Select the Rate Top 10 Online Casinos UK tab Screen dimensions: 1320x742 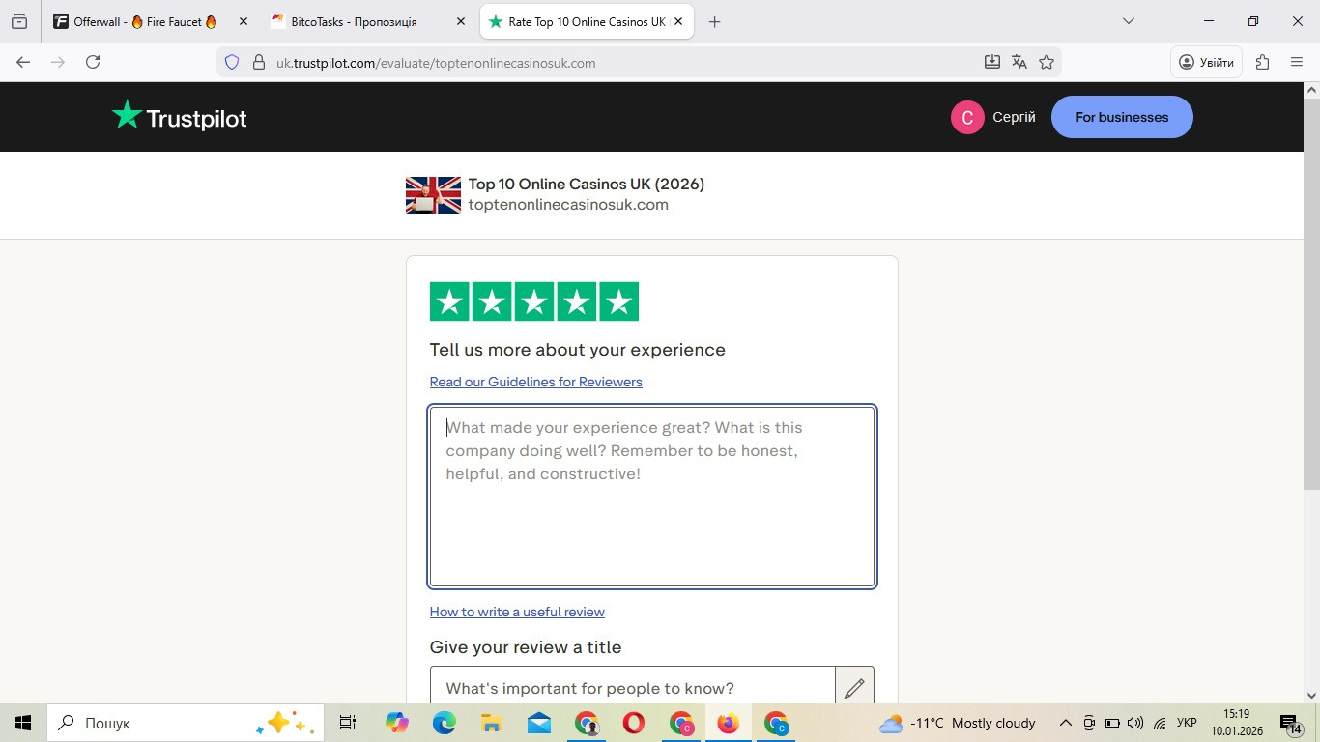click(x=587, y=21)
